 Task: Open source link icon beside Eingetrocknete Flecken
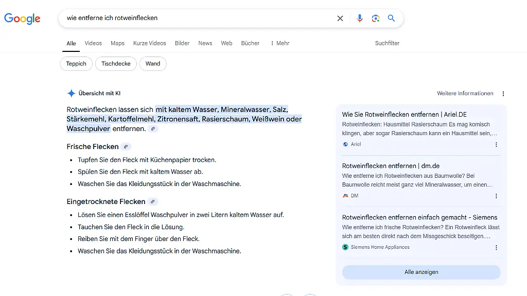click(x=153, y=202)
